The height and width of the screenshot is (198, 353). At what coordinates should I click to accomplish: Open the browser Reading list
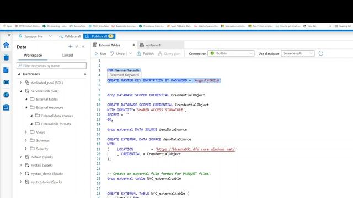[x=343, y=26]
